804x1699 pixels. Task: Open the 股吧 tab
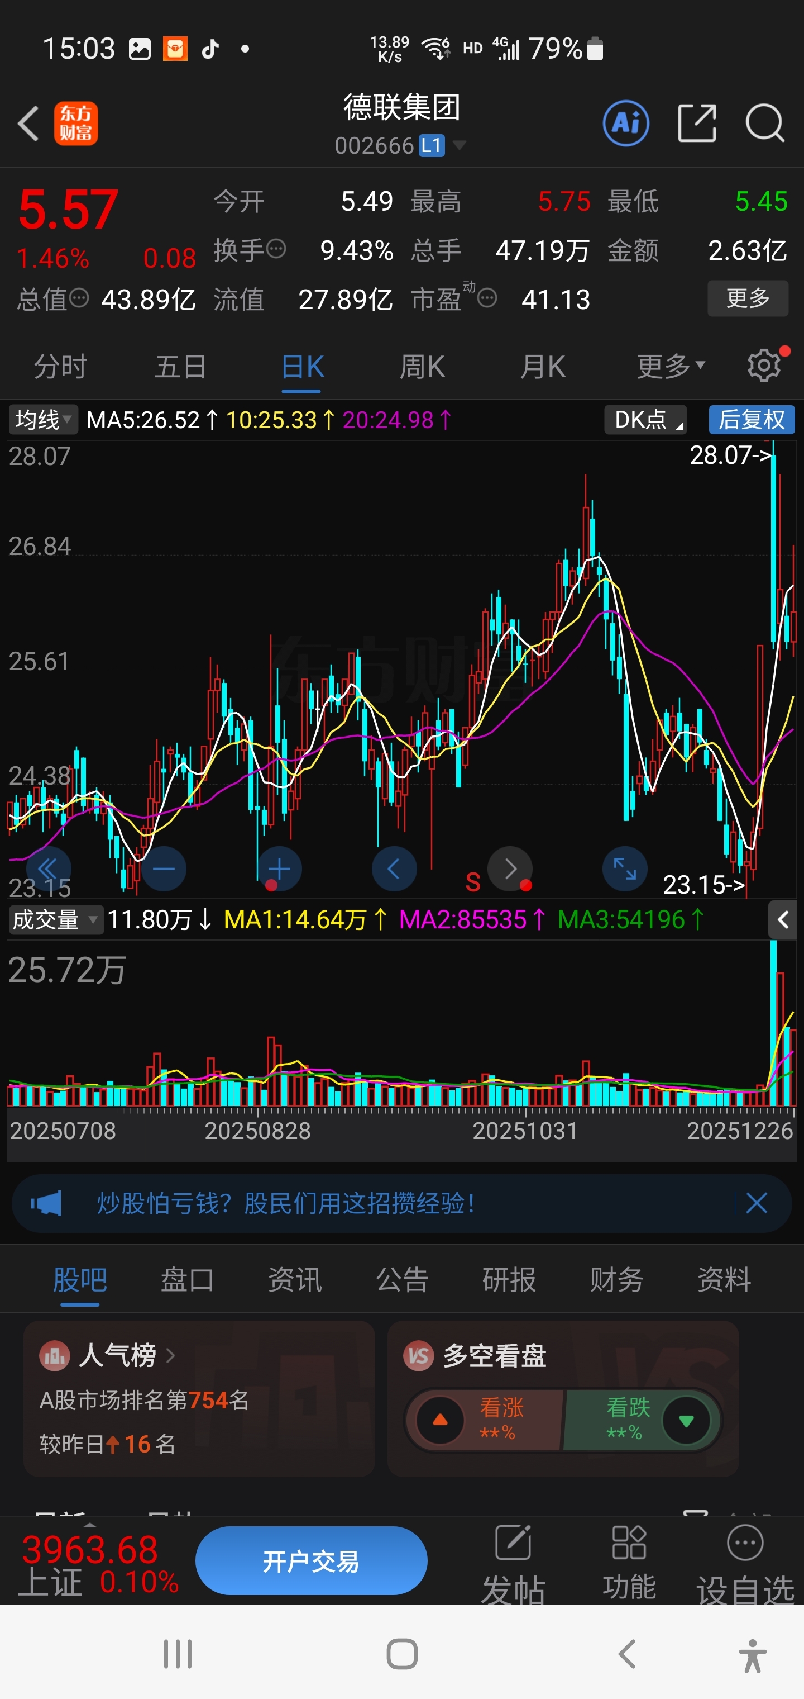coord(80,1279)
